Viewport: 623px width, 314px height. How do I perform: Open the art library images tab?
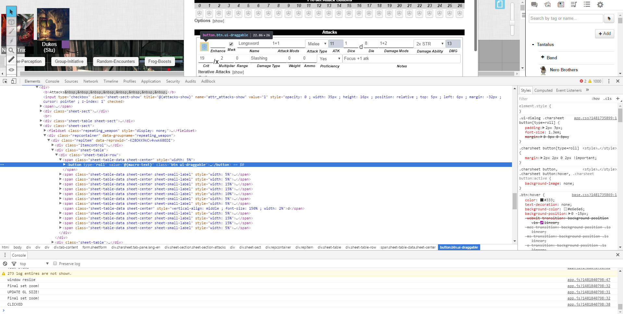[547, 5]
